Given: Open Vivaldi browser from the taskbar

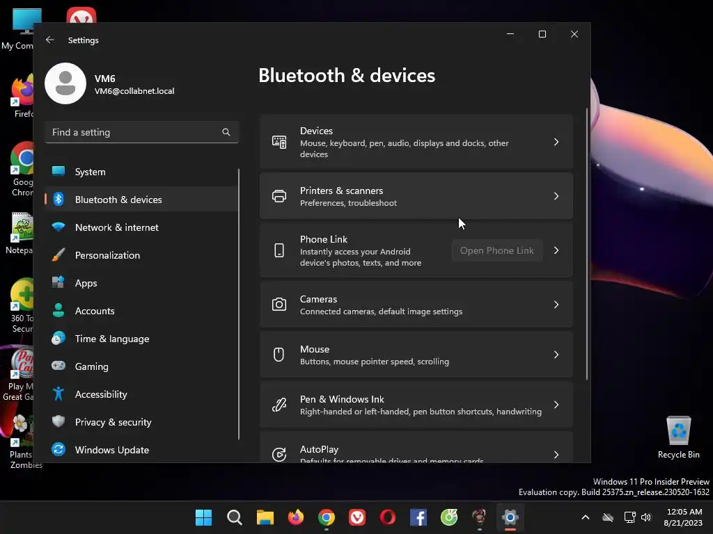Looking at the screenshot, I should [x=357, y=517].
